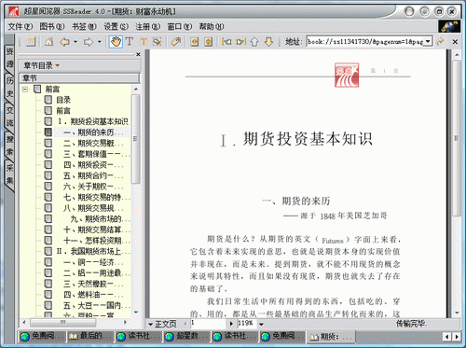This screenshot has height=348, width=466.
Task: Switch to the 历史 side tab
Action: [x=9, y=87]
